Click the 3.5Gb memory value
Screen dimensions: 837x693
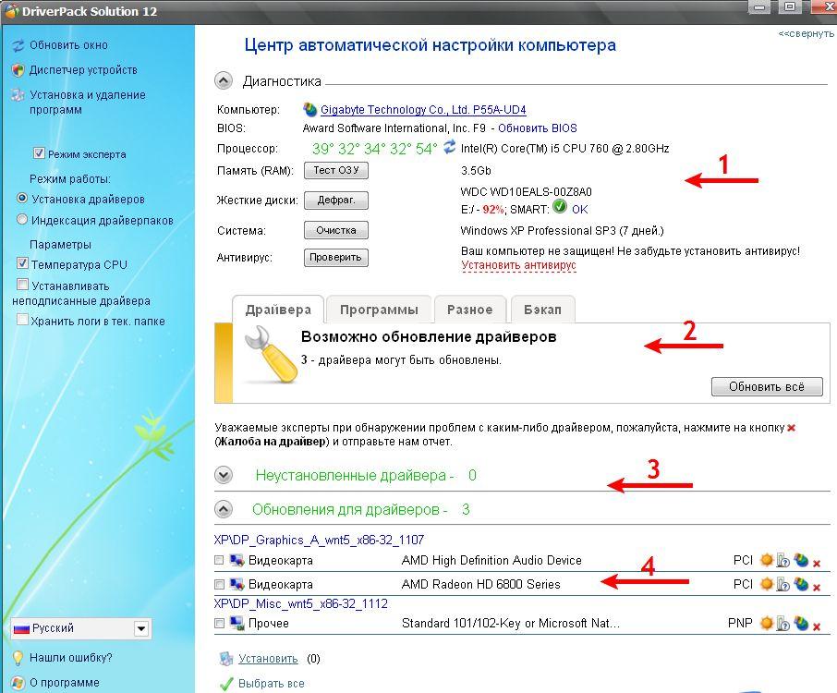pyautogui.click(x=476, y=171)
